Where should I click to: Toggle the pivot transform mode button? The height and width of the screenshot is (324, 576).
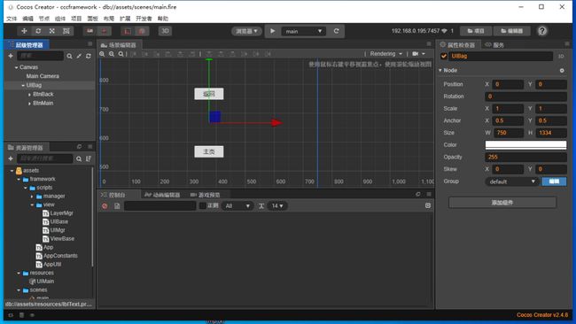pos(90,31)
